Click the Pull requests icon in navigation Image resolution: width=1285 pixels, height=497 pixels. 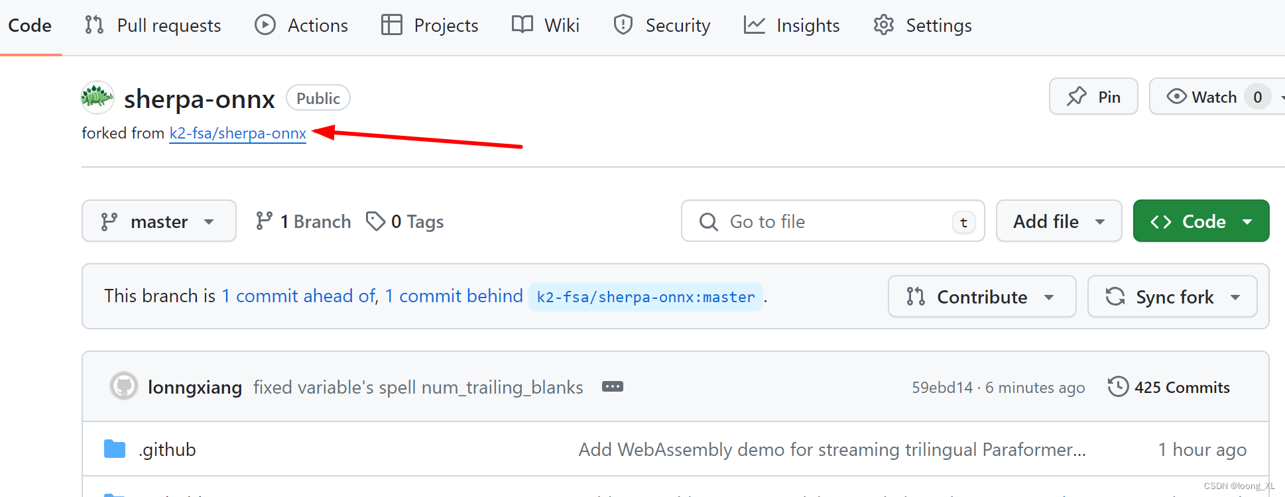coord(94,25)
